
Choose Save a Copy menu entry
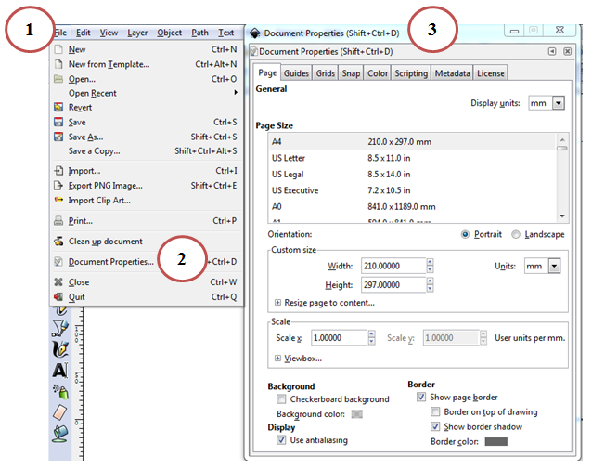147,151
